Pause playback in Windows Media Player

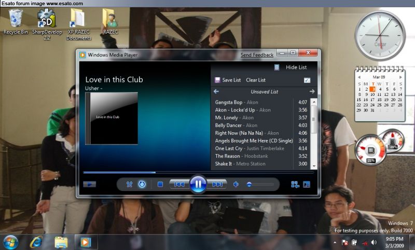(x=198, y=184)
